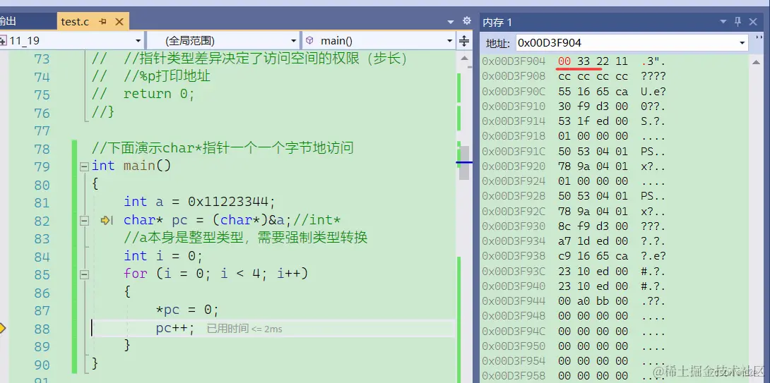770x383 pixels.
Task: Click the breakpoint marker on line 88
Action: coord(2,328)
